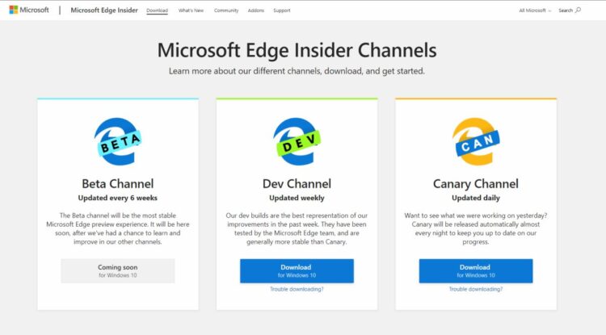The image size is (606, 335).
Task: Click the Beta Coming soon button
Action: click(x=117, y=271)
